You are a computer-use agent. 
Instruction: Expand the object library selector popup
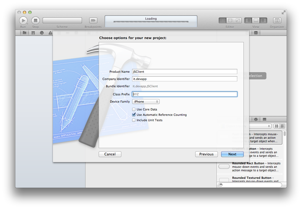[x=260, y=126]
